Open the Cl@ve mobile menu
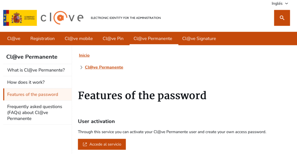The image size is (297, 154). coord(79,38)
